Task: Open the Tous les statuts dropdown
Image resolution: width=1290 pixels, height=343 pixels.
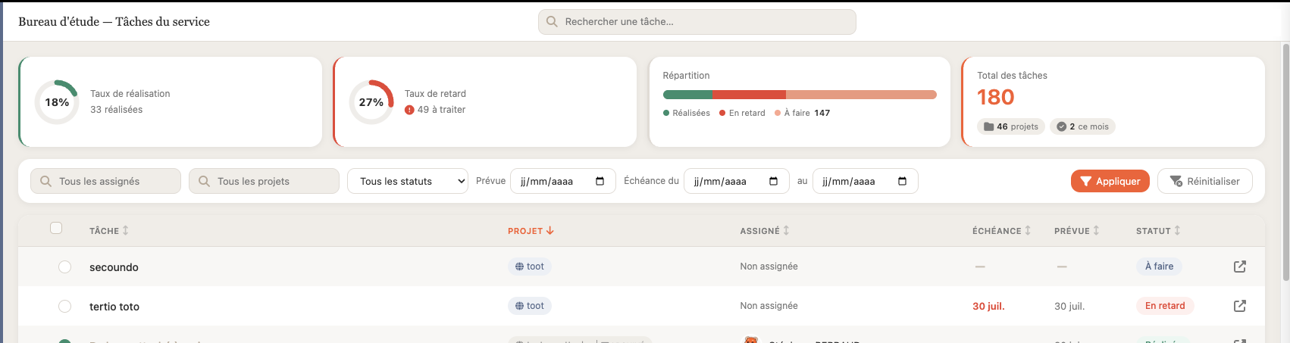Action: click(x=408, y=181)
